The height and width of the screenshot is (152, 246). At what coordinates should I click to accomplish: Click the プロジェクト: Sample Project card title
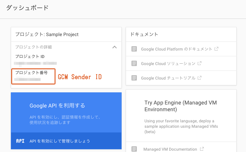[x=47, y=34]
